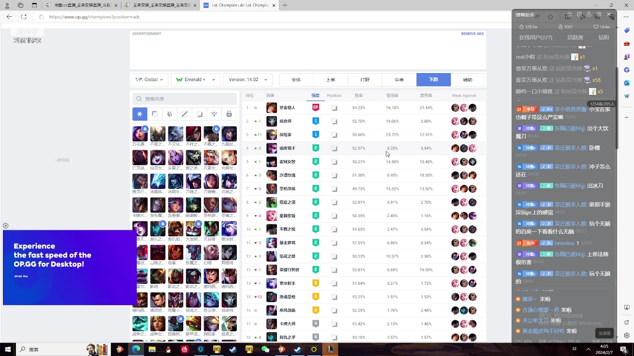Select the all-roles asterisk filter icon

[140, 114]
